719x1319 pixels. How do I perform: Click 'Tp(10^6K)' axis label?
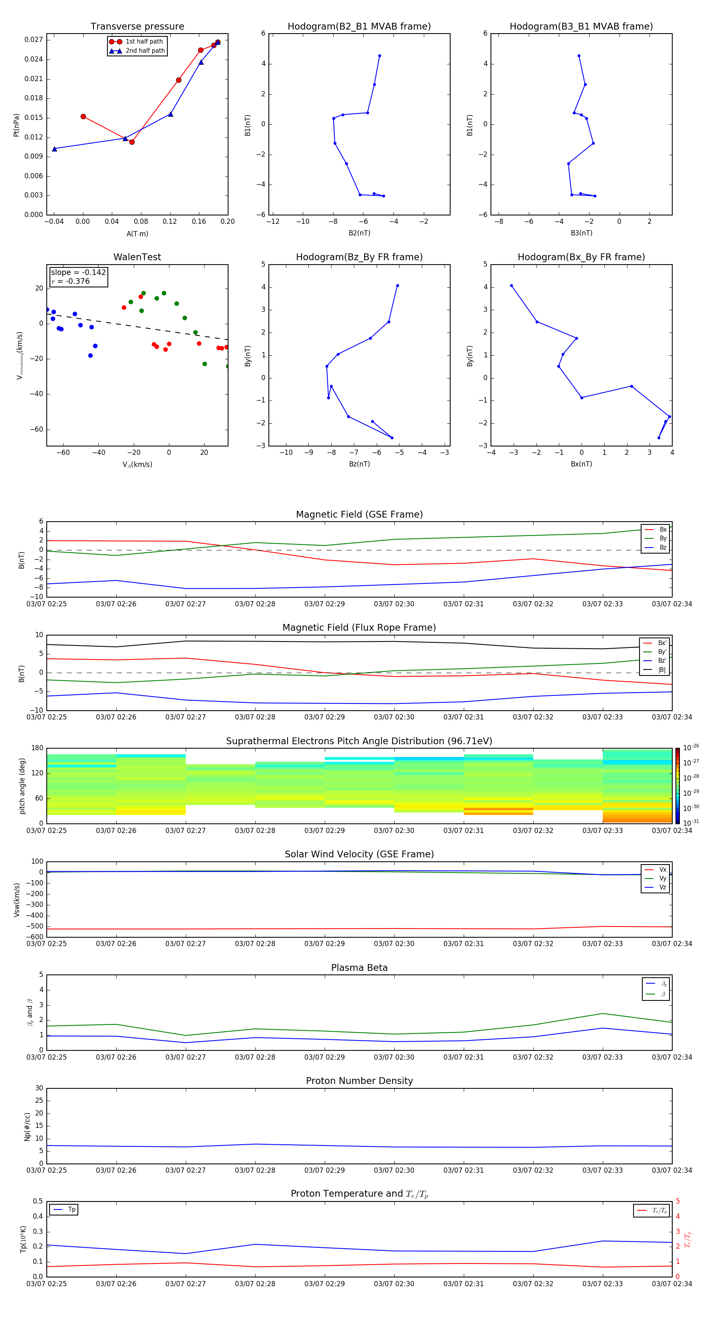(23, 1239)
